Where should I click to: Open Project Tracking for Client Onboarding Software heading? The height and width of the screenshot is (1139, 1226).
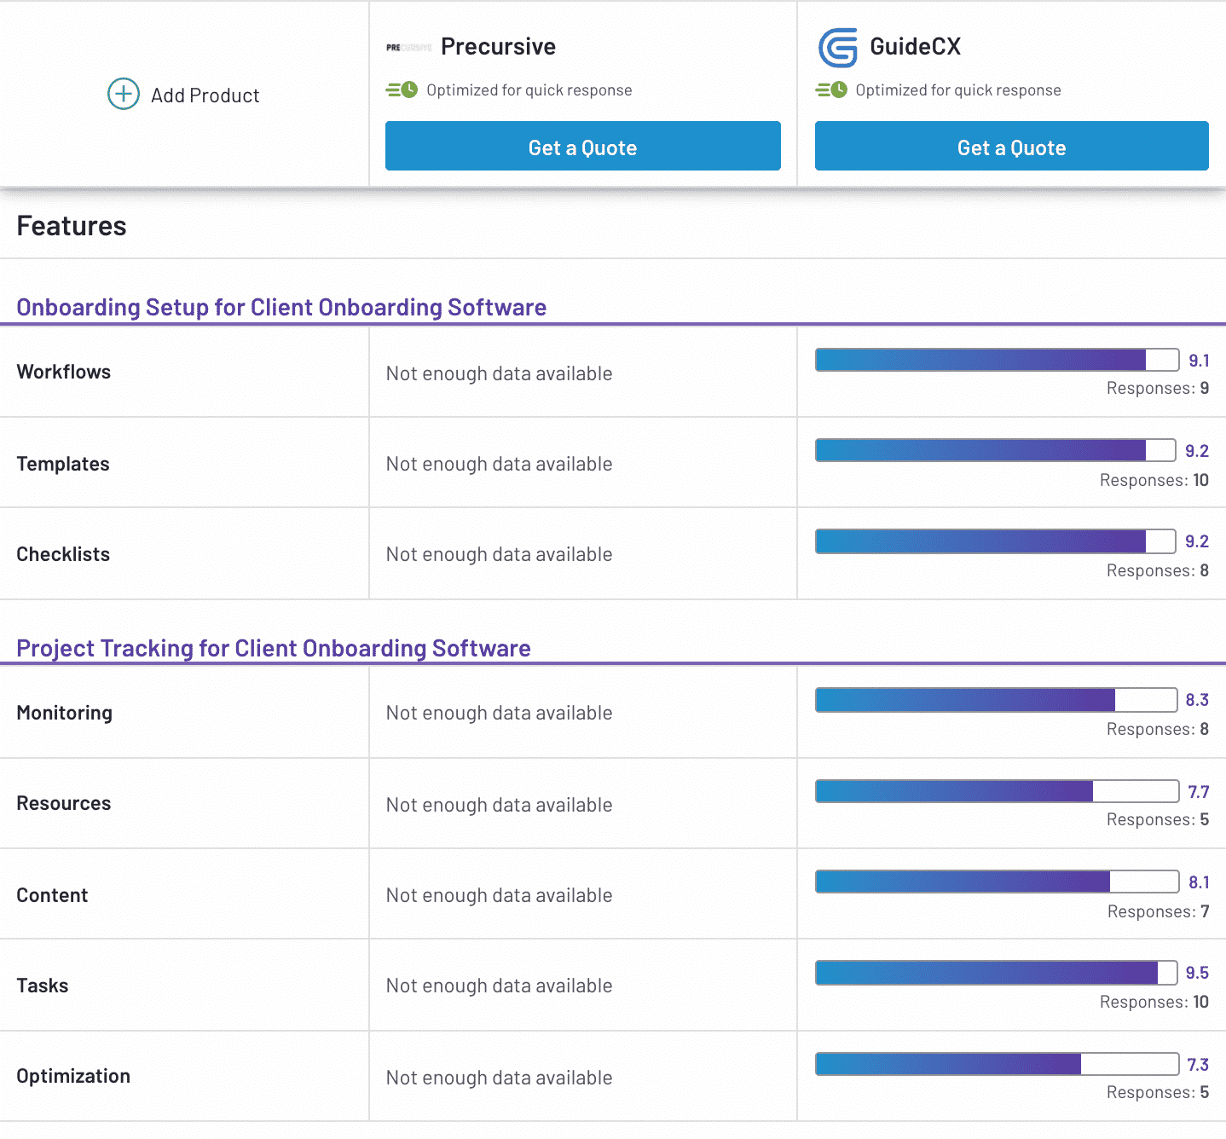click(274, 648)
